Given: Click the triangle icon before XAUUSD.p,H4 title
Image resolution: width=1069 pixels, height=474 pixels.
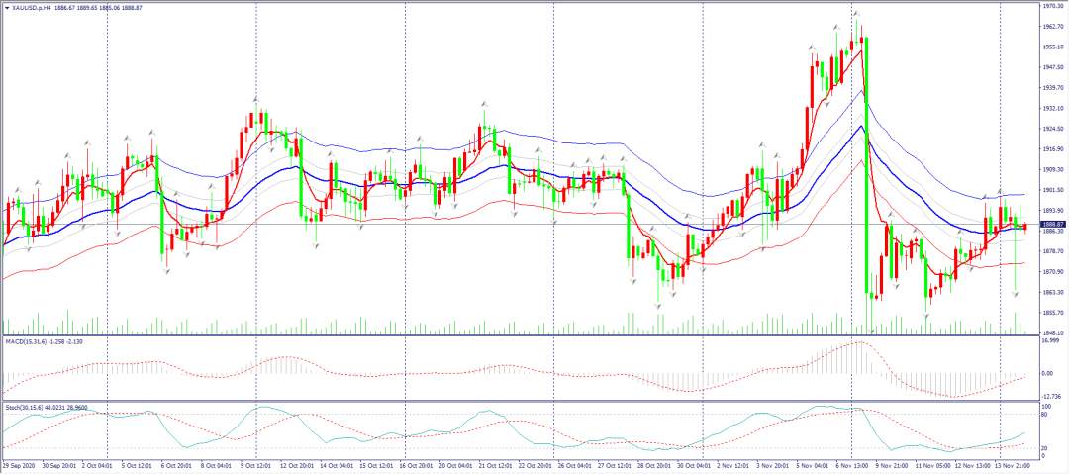Looking at the screenshot, I should [x=6, y=10].
